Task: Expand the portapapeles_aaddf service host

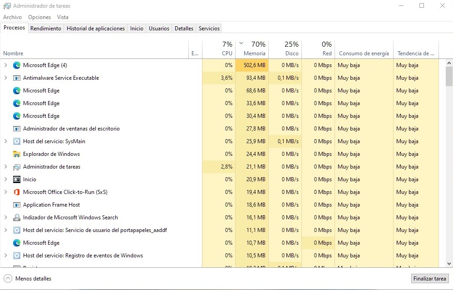Action: point(5,230)
